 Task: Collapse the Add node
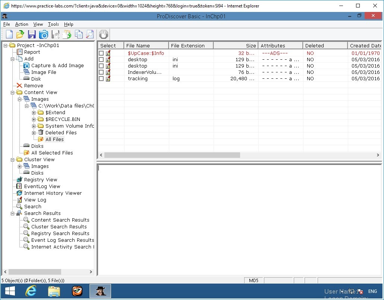coord(13,59)
